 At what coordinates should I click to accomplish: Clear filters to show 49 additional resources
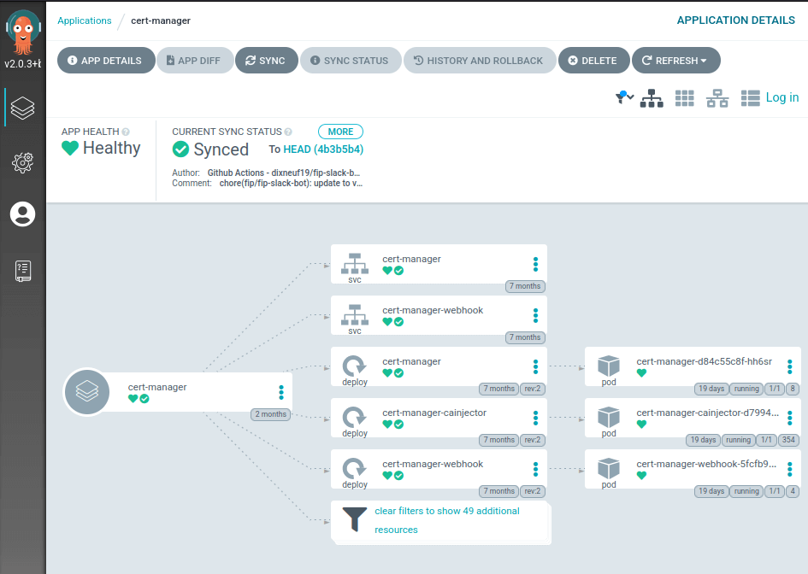click(447, 520)
